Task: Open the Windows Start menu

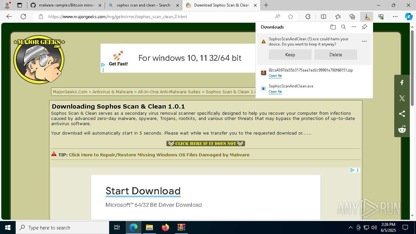Action: tap(8, 227)
